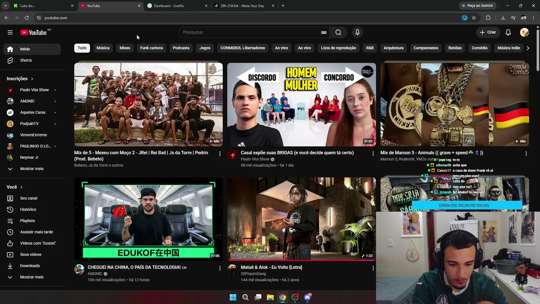Expand the Inscrições section header

click(20, 79)
